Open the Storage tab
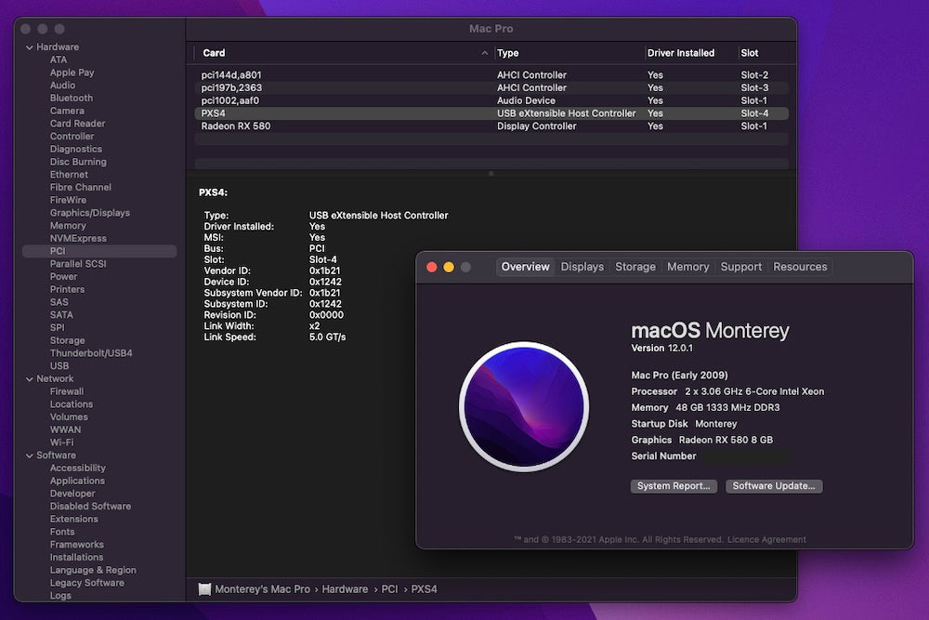 point(635,267)
